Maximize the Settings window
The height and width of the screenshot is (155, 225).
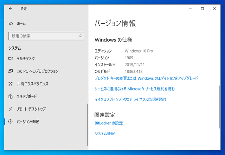point(202,9)
